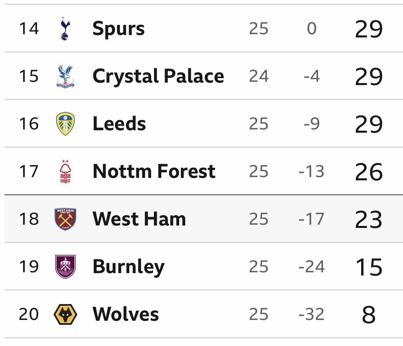Viewport: 403px width, 346px height.
Task: Click the Burnley club crest
Action: tap(65, 267)
